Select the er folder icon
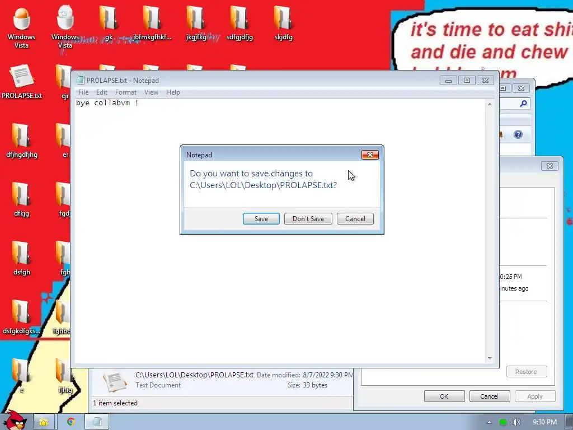The height and width of the screenshot is (430, 573). [64, 141]
